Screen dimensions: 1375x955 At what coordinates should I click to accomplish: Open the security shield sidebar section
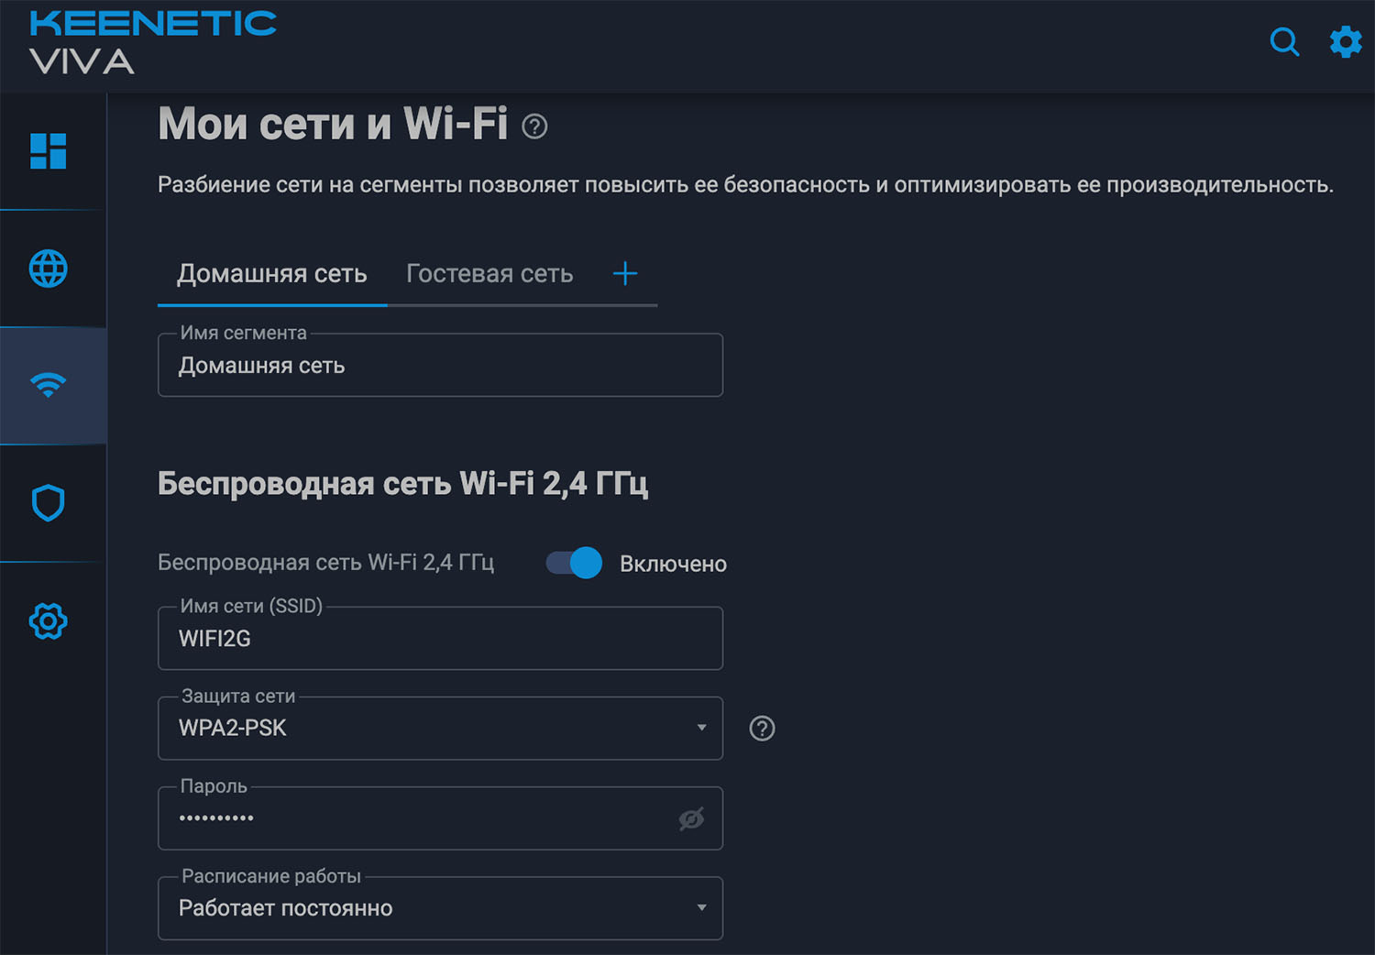click(x=49, y=503)
